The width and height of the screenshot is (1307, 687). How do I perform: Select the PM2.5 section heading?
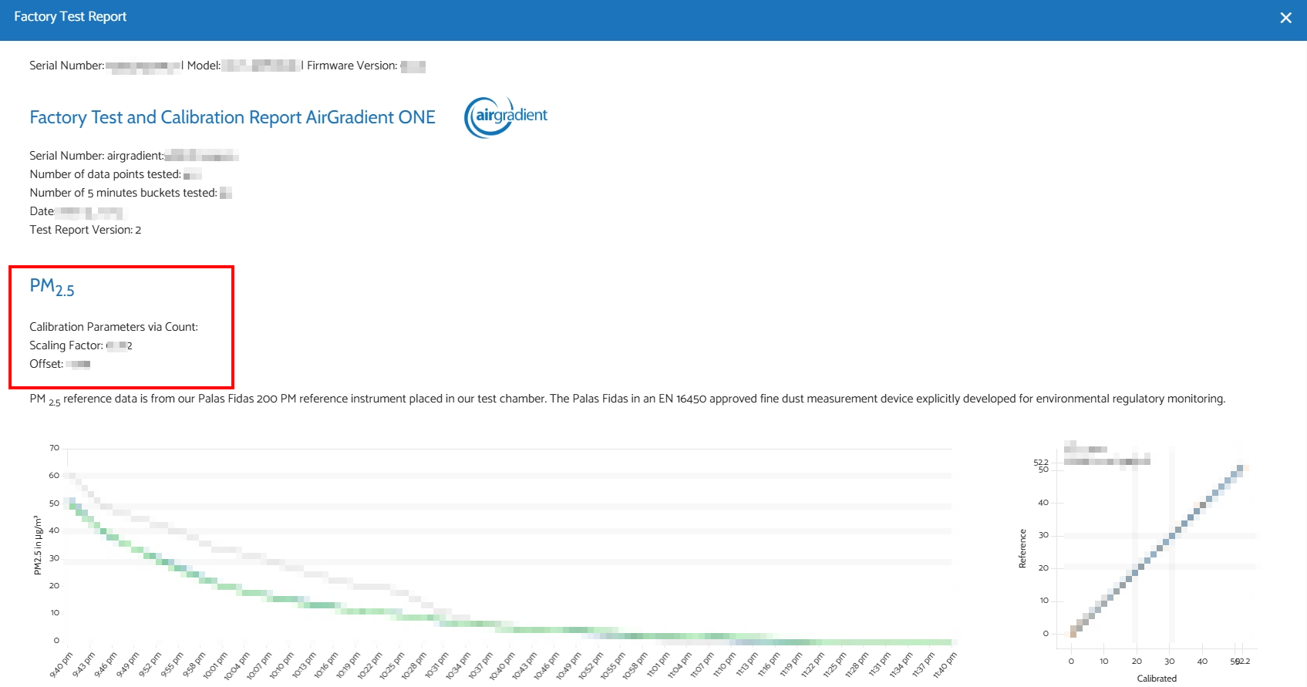[52, 287]
